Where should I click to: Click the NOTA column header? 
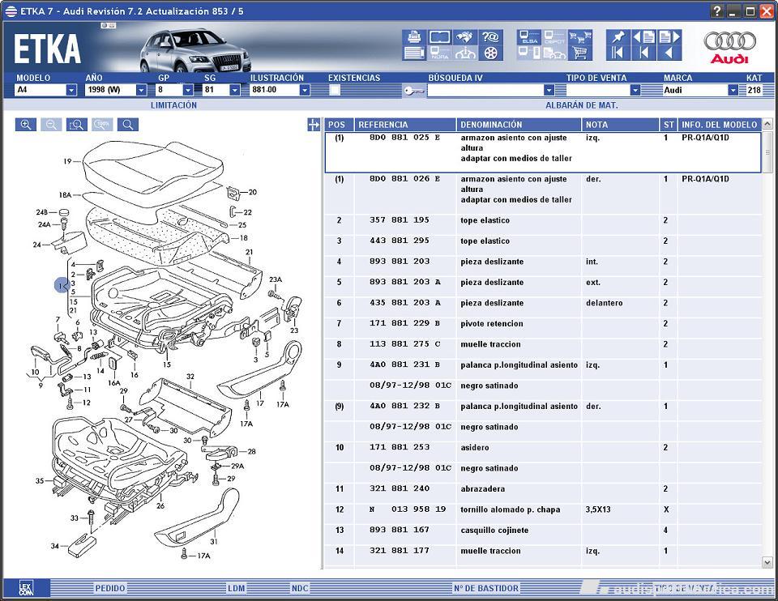pyautogui.click(x=620, y=125)
